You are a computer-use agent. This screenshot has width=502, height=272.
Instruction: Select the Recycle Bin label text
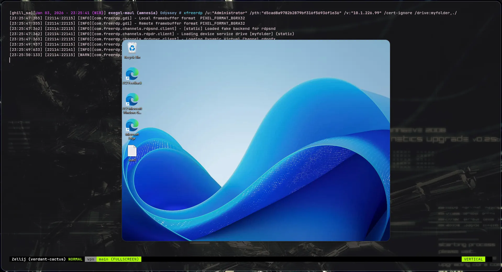[x=132, y=57]
